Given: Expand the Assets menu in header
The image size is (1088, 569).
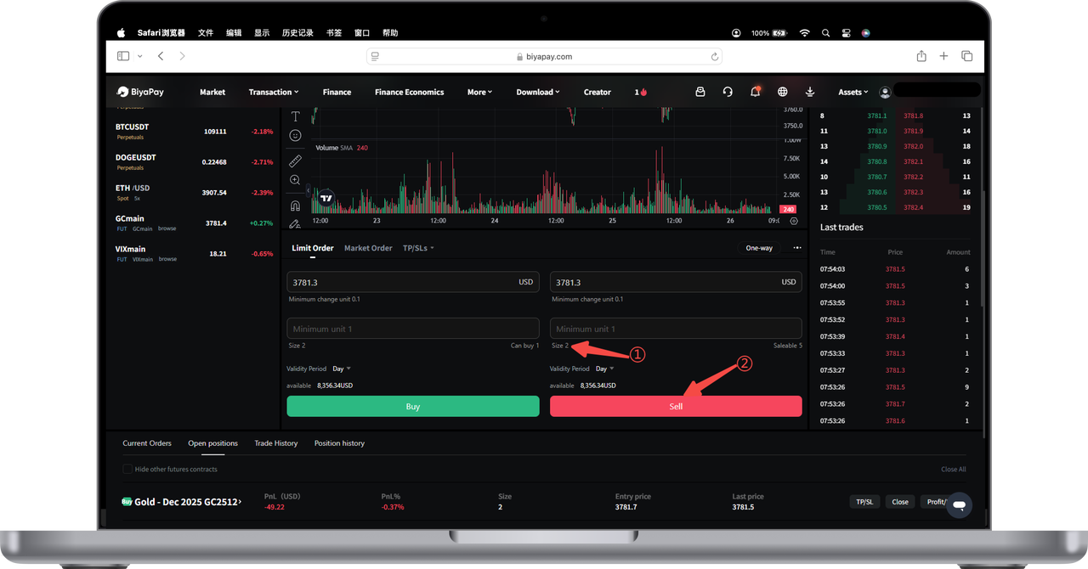Looking at the screenshot, I should (x=853, y=92).
